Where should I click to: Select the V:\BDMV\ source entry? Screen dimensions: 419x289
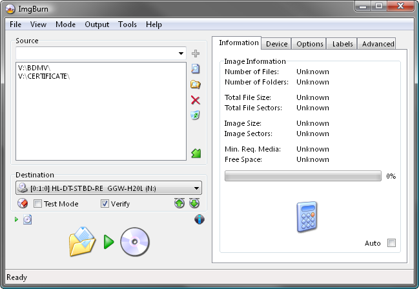[x=34, y=68]
